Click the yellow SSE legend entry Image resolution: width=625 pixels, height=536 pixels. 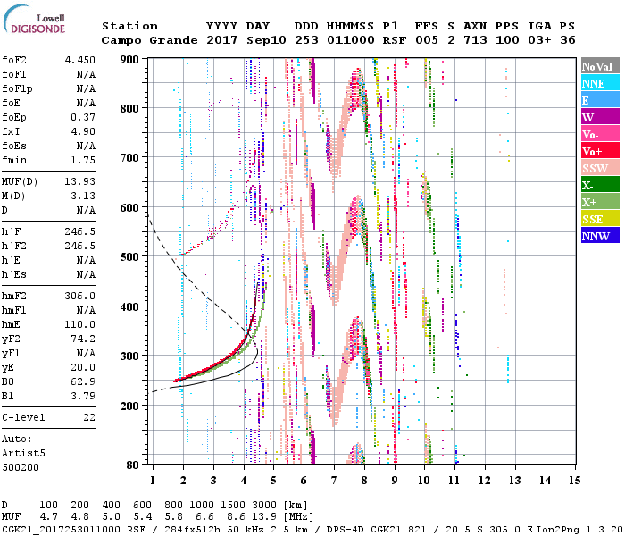[599, 219]
